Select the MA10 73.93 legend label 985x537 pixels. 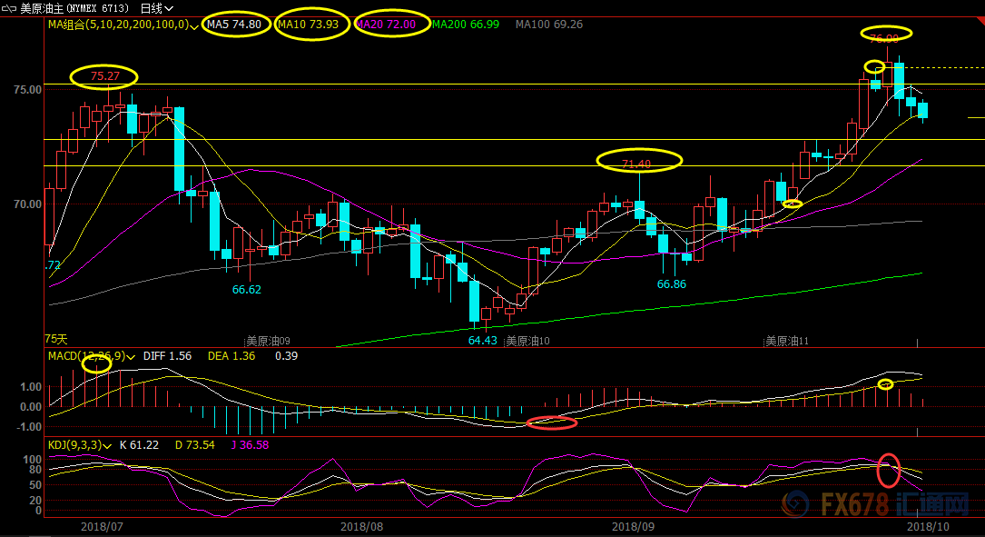pyautogui.click(x=308, y=25)
